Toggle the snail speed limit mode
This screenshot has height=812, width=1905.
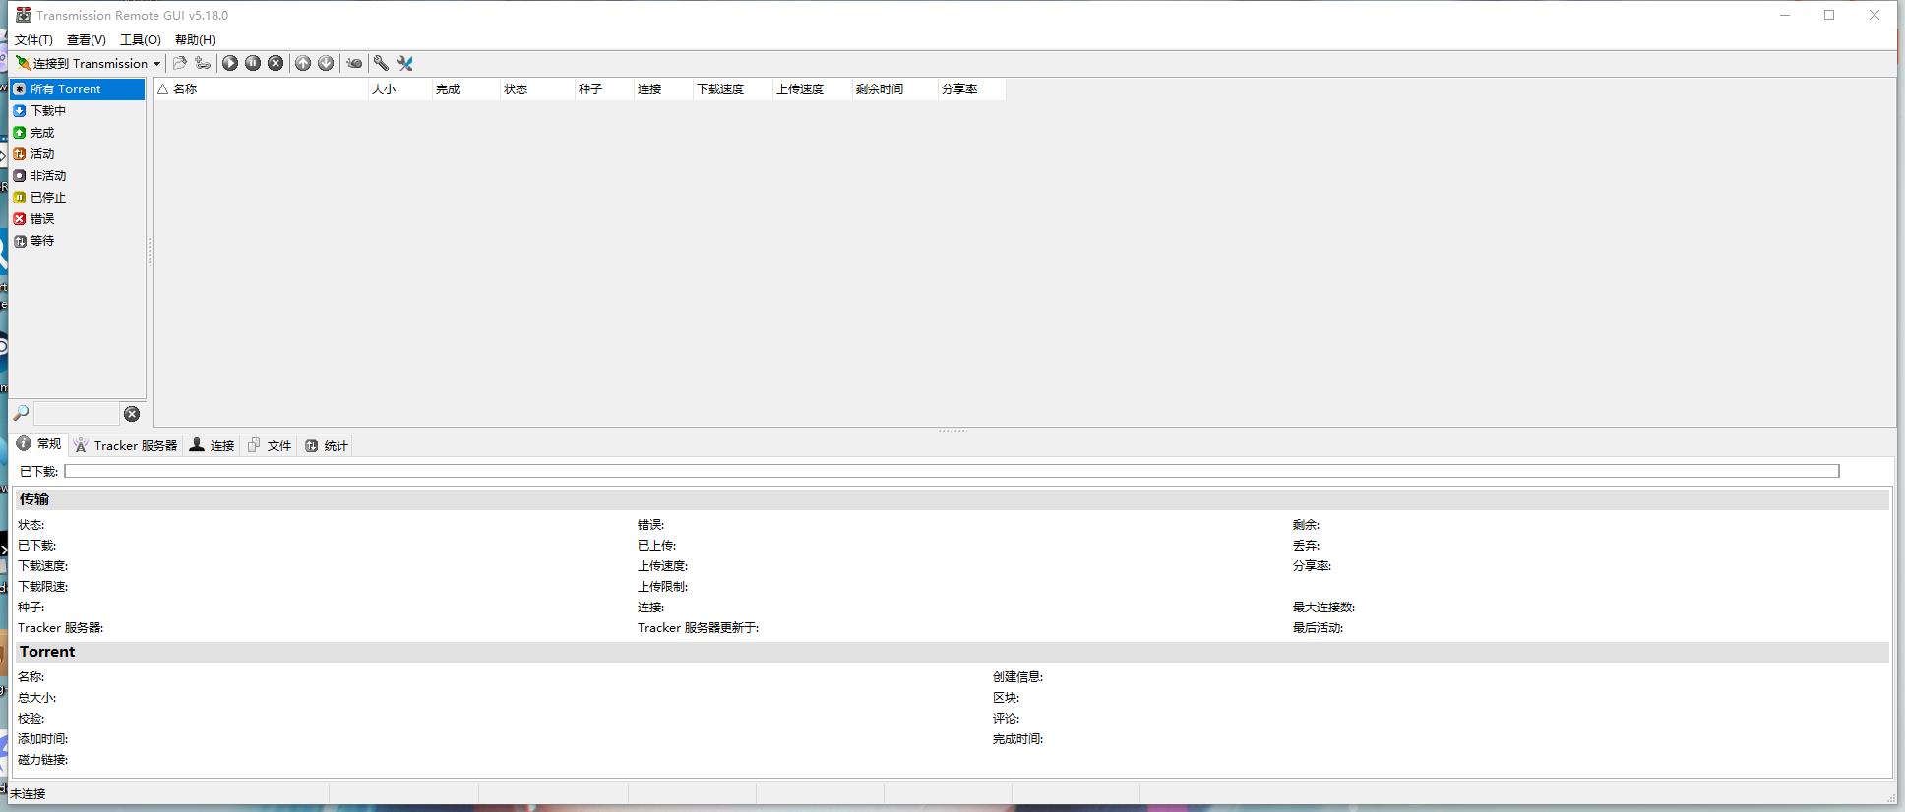click(x=354, y=63)
